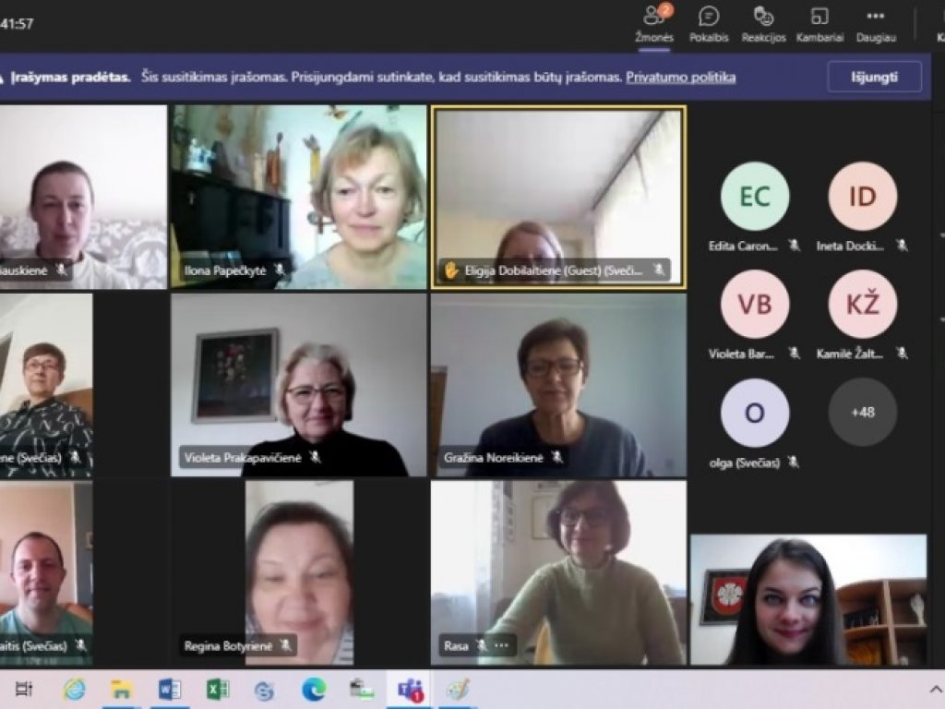Image resolution: width=945 pixels, height=709 pixels.
Task: Click the ID avatar for Ineta
Action: tap(863, 197)
